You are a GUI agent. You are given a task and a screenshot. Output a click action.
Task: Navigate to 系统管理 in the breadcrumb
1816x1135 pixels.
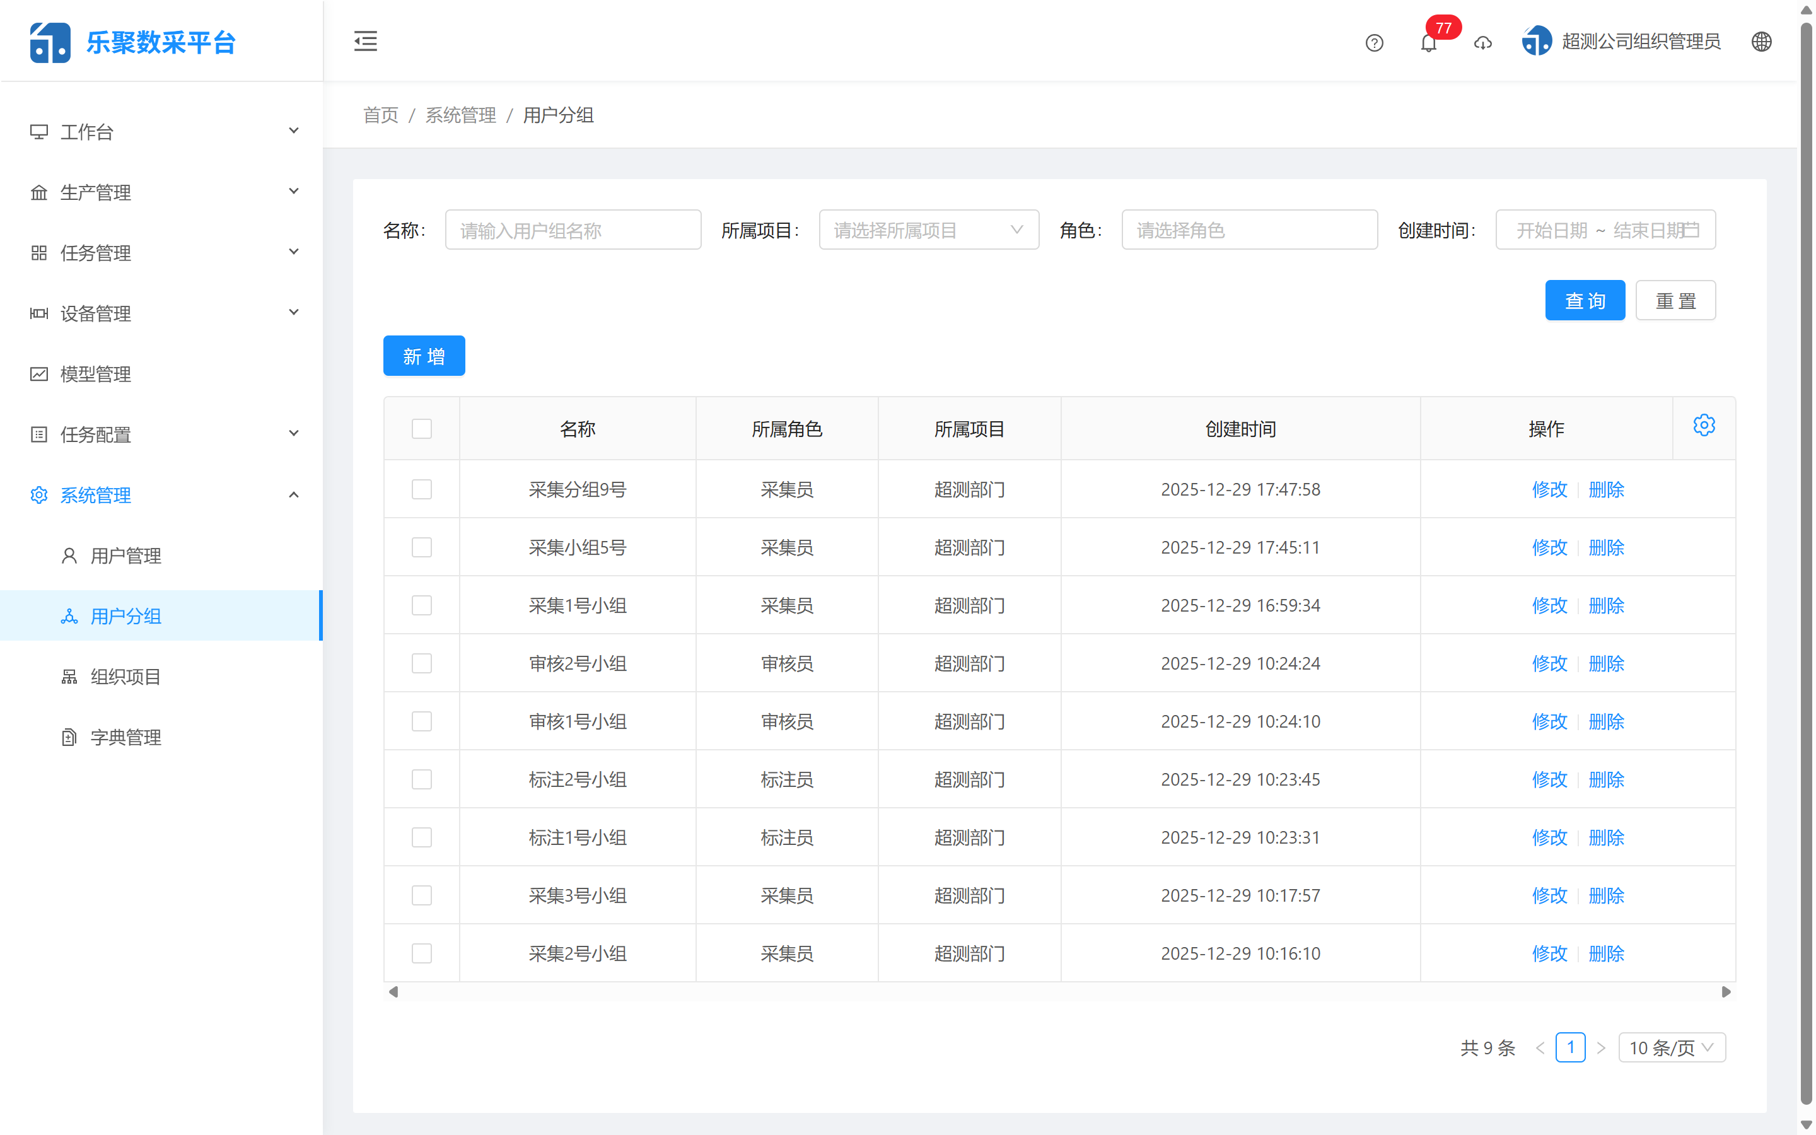tap(460, 115)
